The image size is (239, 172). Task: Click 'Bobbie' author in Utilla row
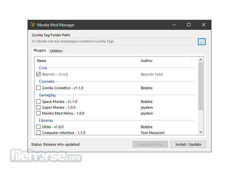point(147,127)
